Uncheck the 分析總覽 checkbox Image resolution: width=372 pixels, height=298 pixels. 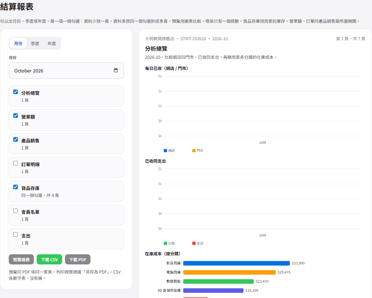tap(16, 92)
